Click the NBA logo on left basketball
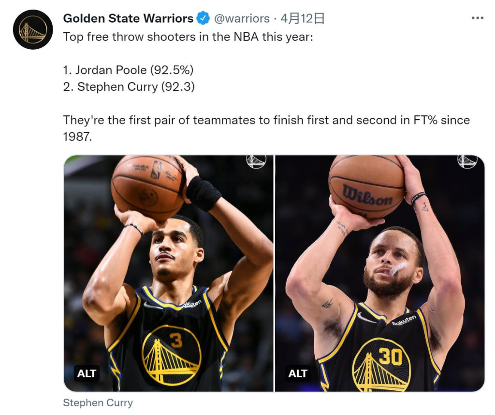This screenshot has width=495, height=415. (x=157, y=169)
